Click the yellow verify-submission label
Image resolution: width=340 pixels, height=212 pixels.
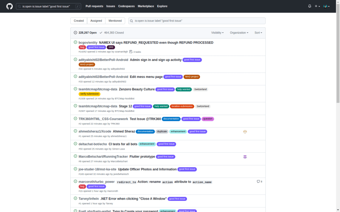point(89,94)
